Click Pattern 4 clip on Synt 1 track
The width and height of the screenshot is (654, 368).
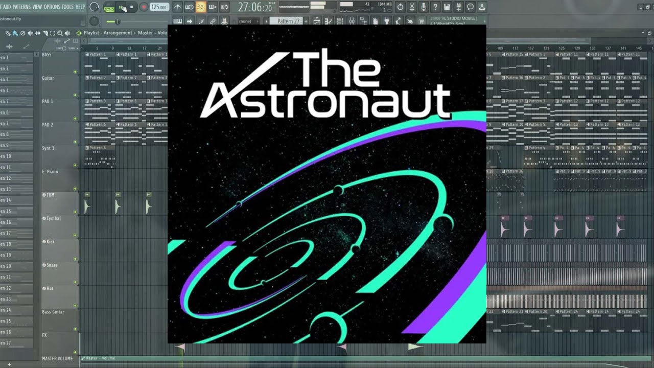tap(100, 156)
